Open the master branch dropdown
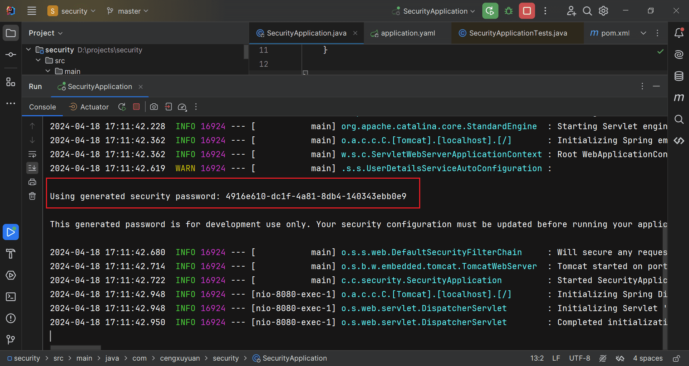689x366 pixels. (128, 11)
